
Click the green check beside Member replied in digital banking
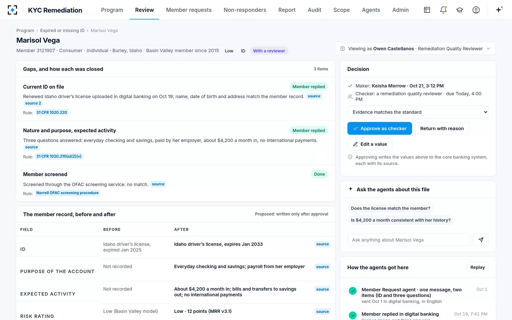[353, 315]
